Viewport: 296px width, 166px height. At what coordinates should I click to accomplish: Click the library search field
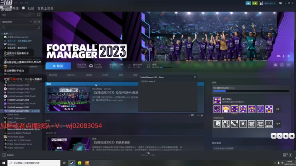tap(19, 28)
